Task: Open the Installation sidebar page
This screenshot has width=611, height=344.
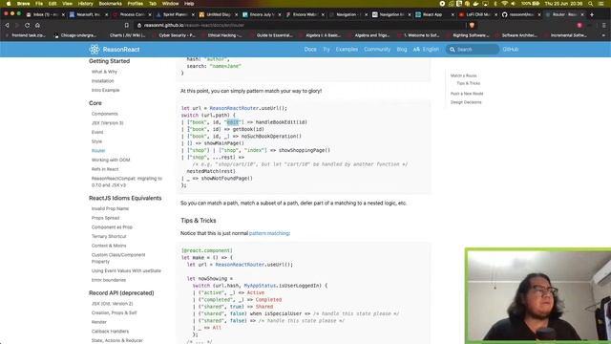Action: [x=102, y=81]
